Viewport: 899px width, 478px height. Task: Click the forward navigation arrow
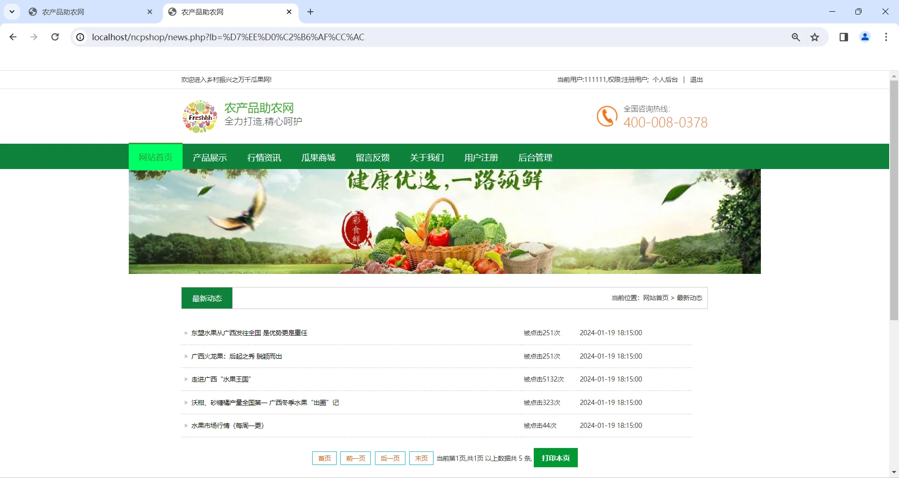(34, 37)
